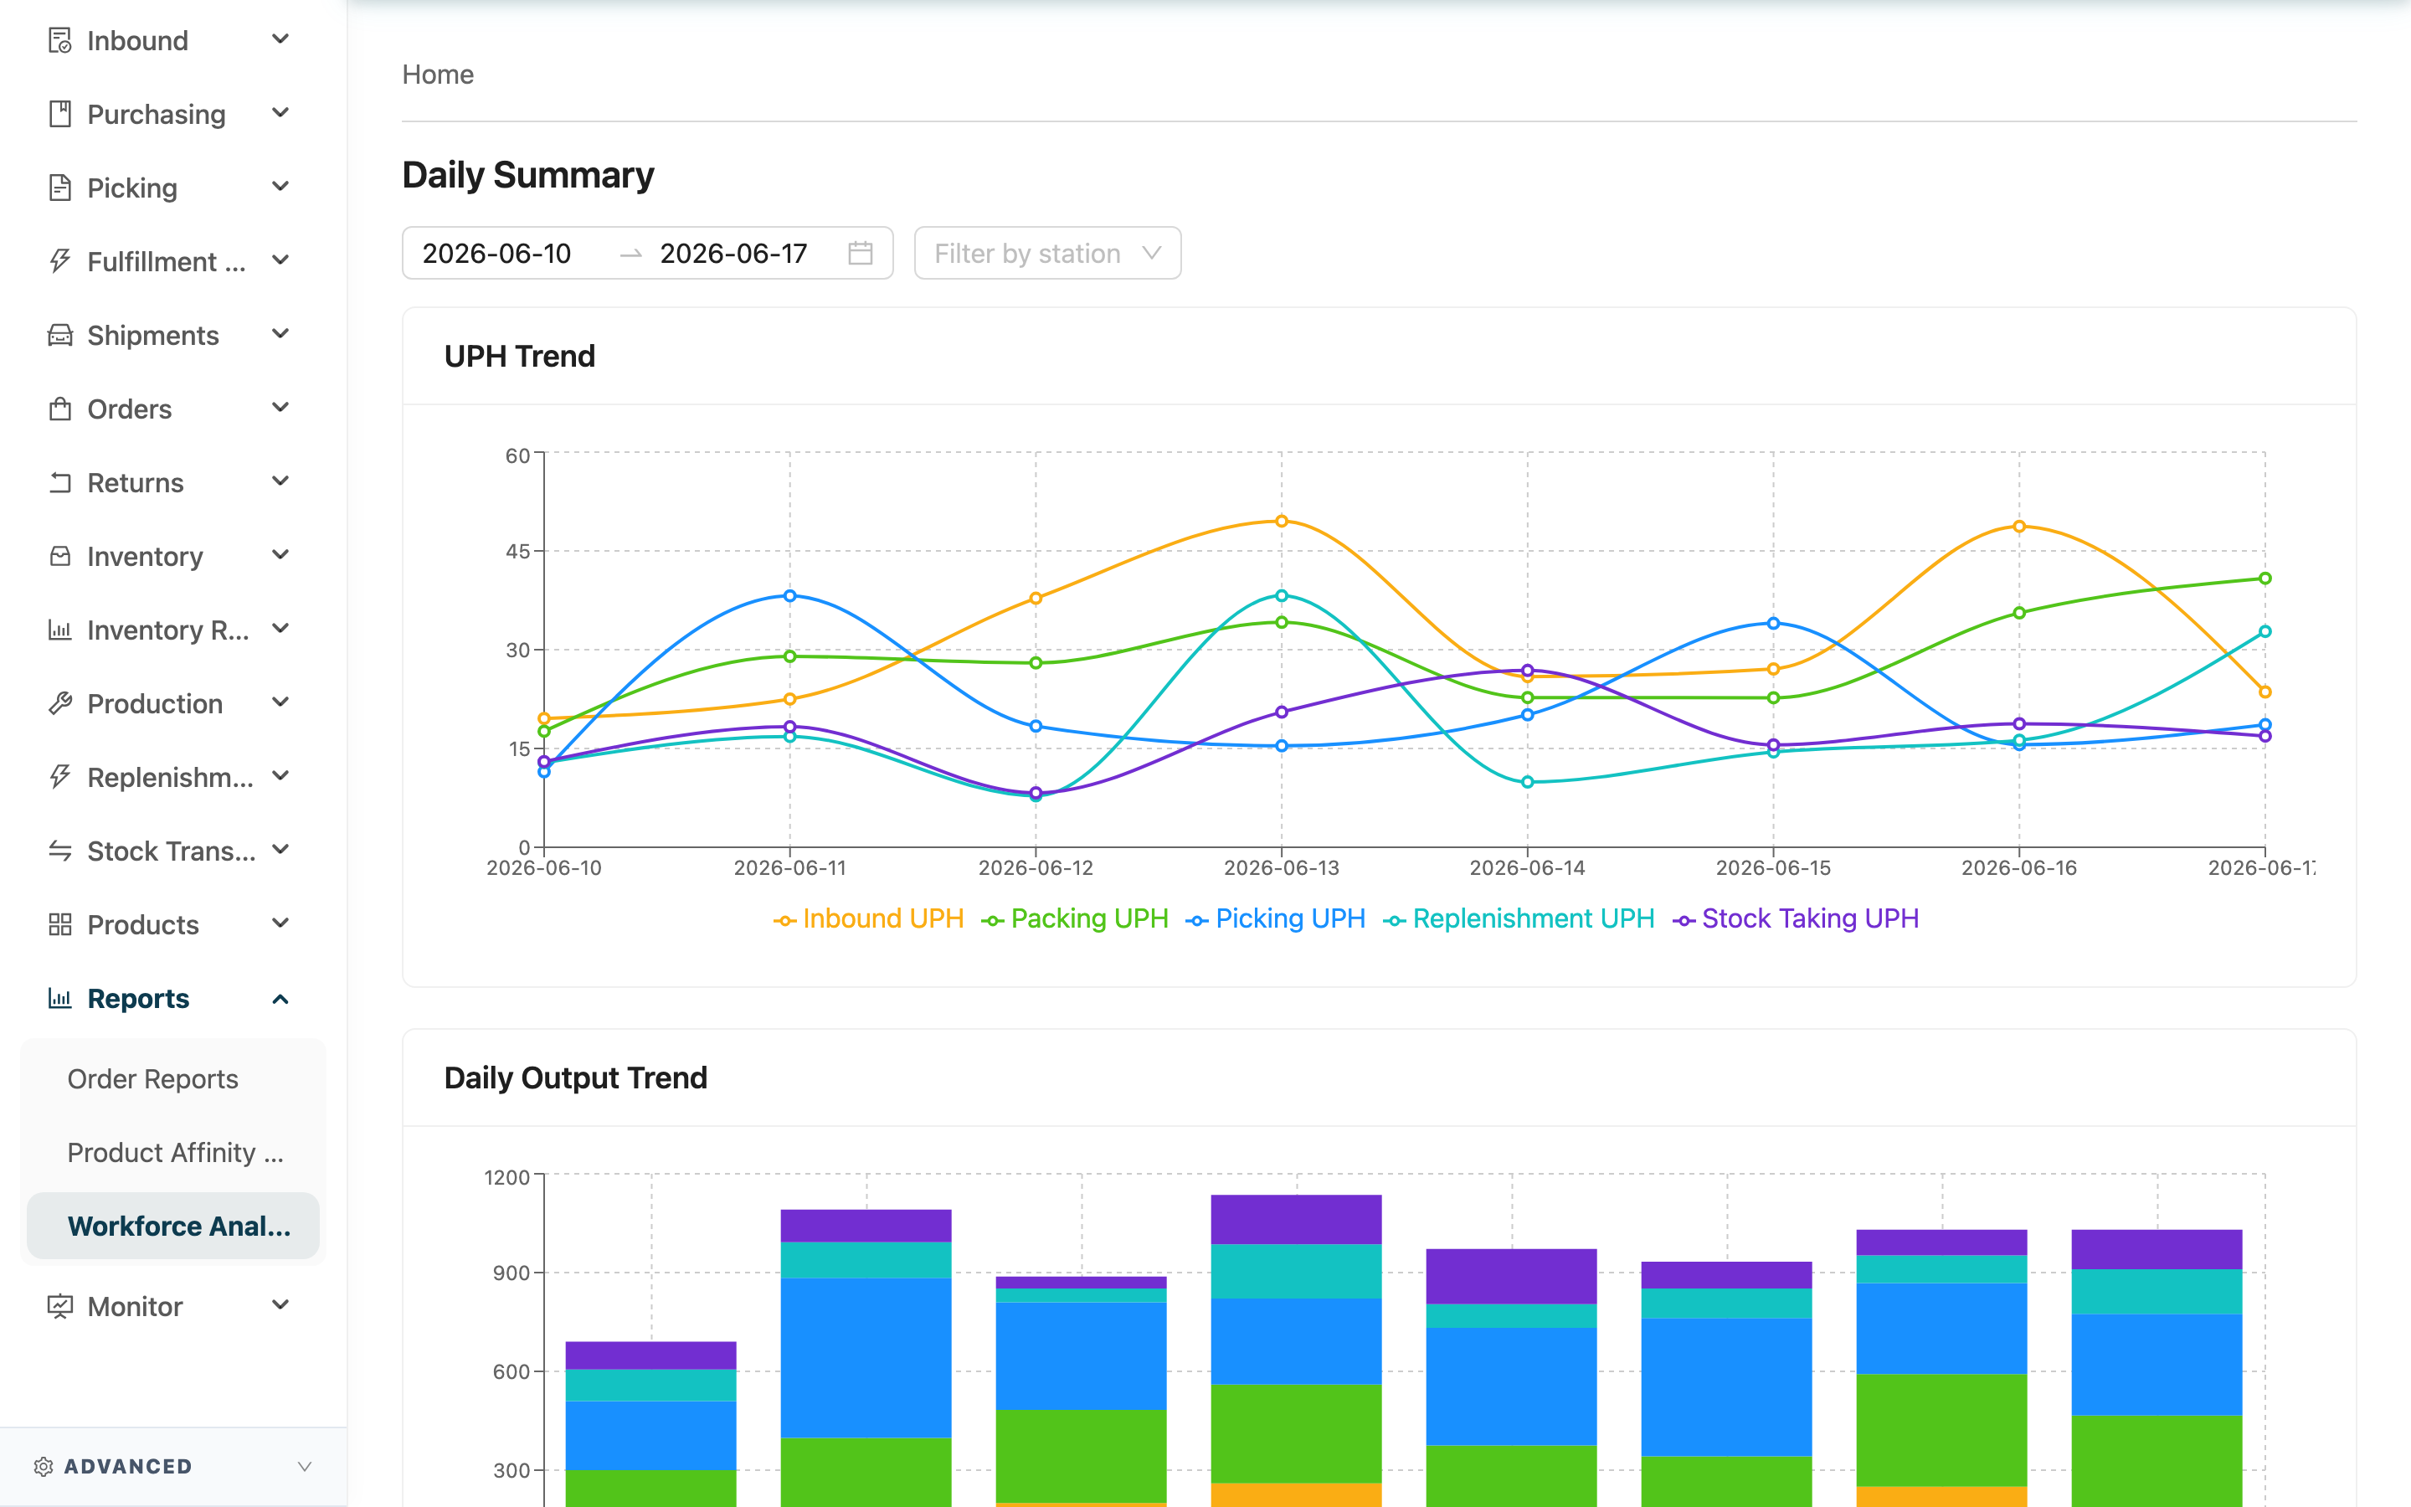Screen dimensions: 2411x1507
Task: Expand the Shipments menu chevron
Action: tap(281, 335)
